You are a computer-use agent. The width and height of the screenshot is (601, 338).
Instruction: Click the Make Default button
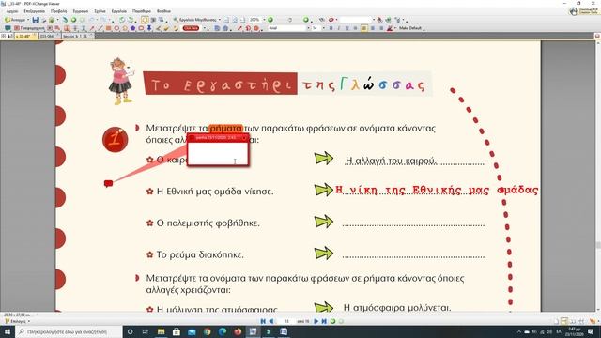coord(410,28)
